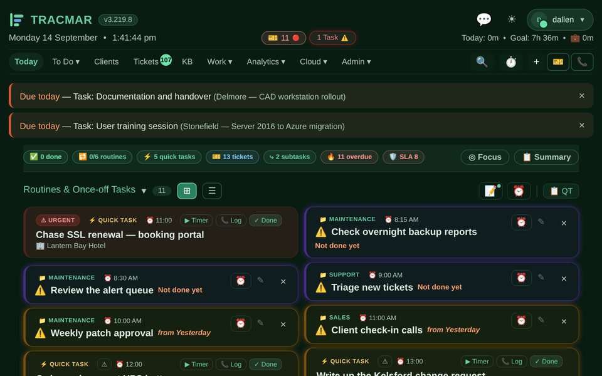Edit Check overnight backup reports with pencil
The height and width of the screenshot is (376, 602).
pyautogui.click(x=541, y=221)
